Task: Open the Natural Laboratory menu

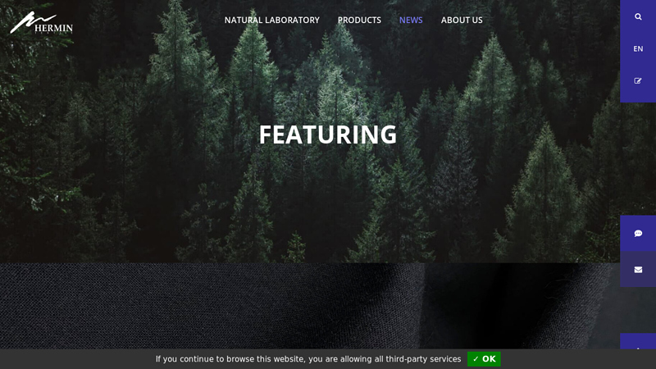Action: coord(271,20)
